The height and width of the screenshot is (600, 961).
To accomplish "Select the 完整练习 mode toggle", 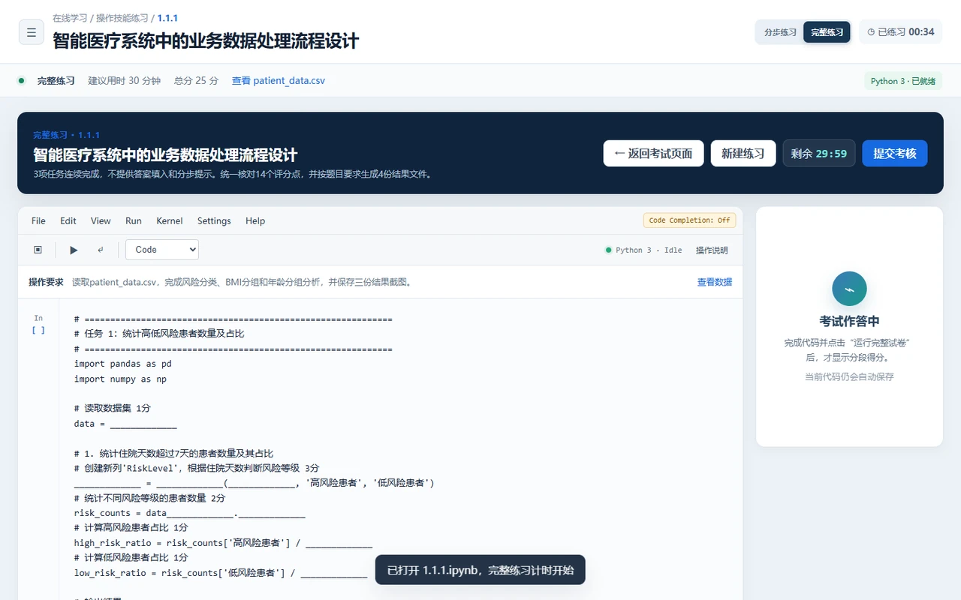I will [x=827, y=32].
